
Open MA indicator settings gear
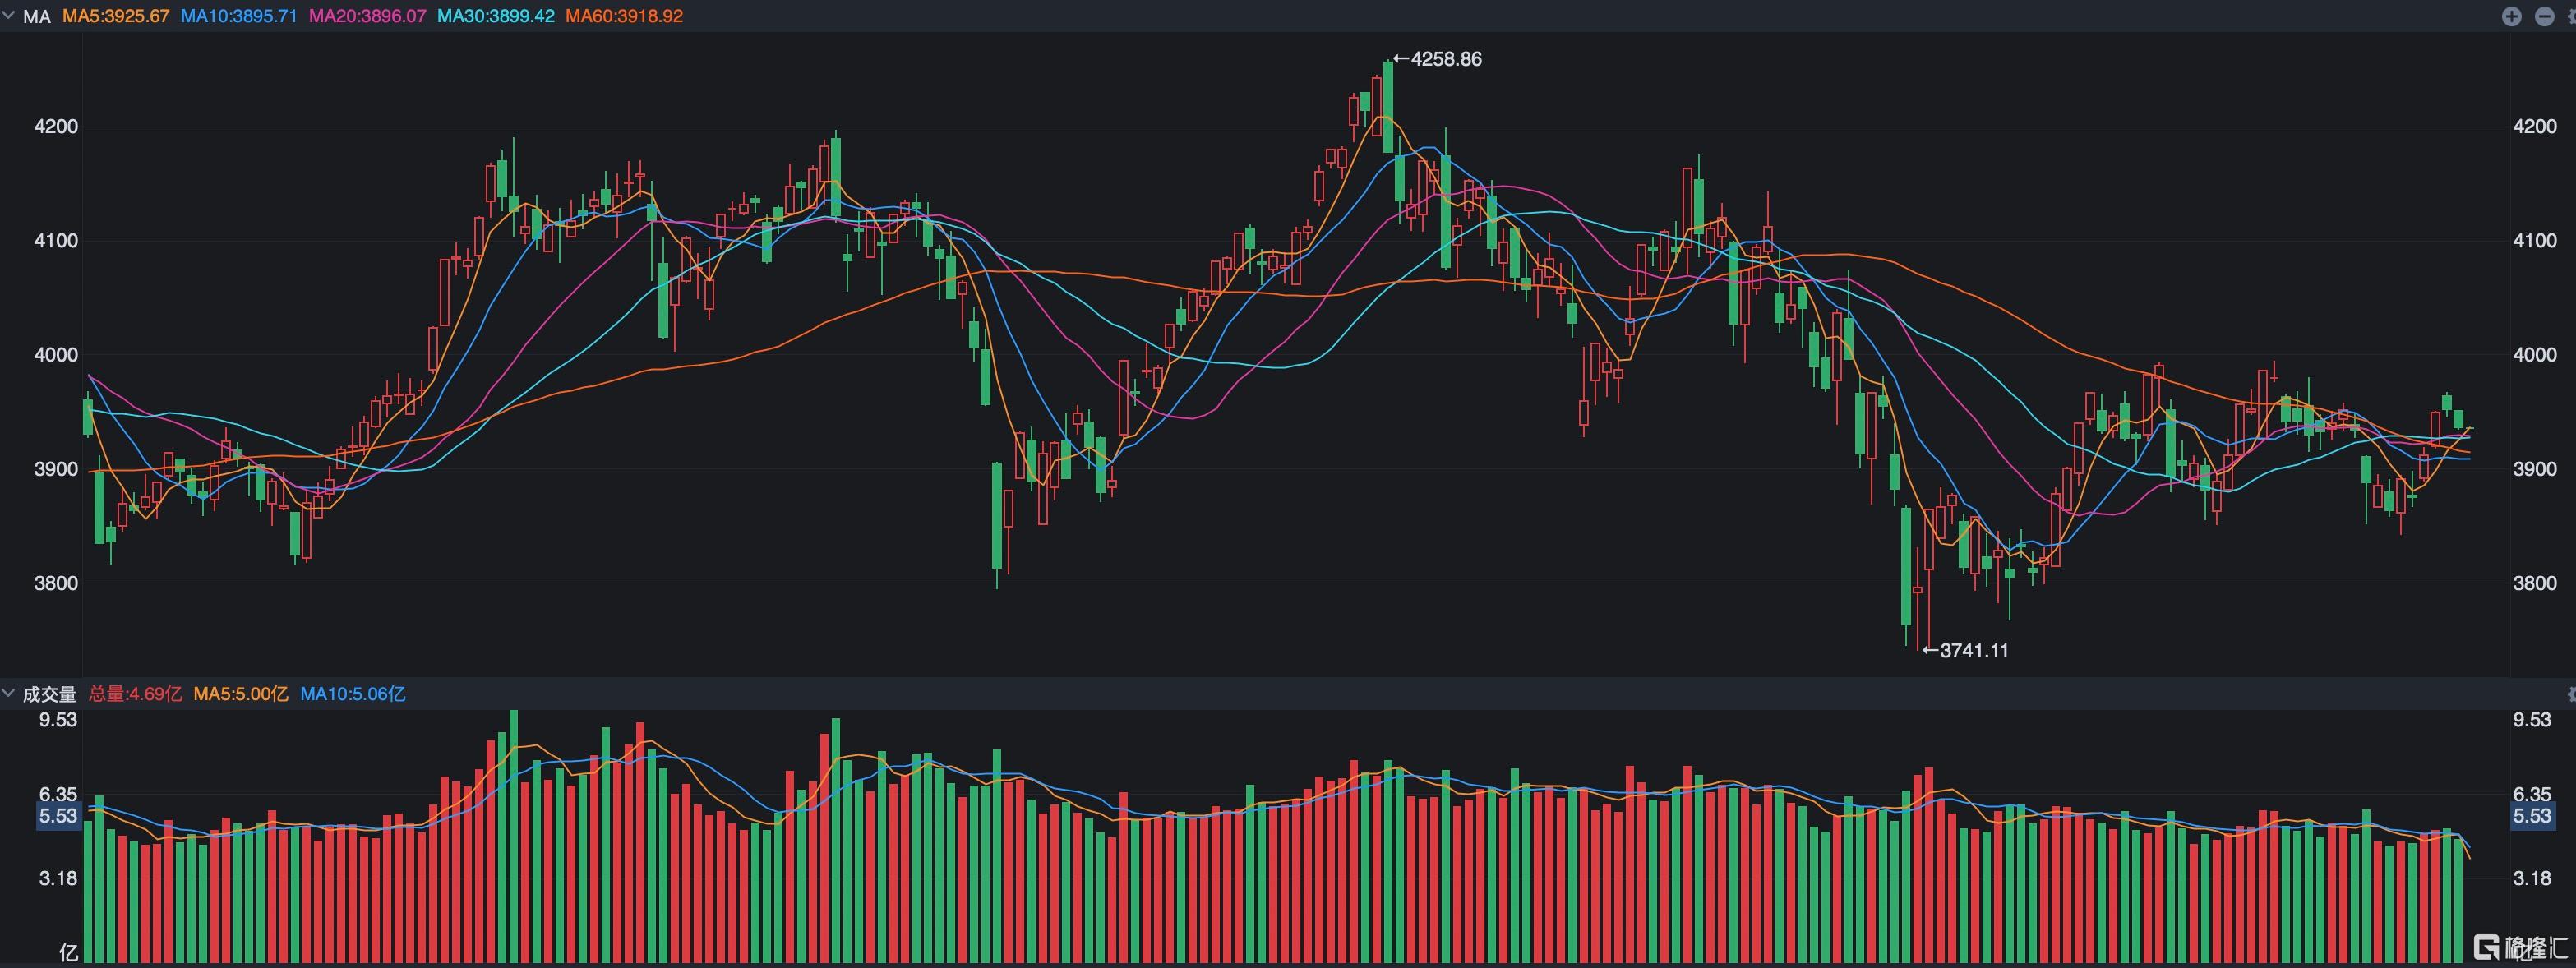pyautogui.click(x=2572, y=17)
